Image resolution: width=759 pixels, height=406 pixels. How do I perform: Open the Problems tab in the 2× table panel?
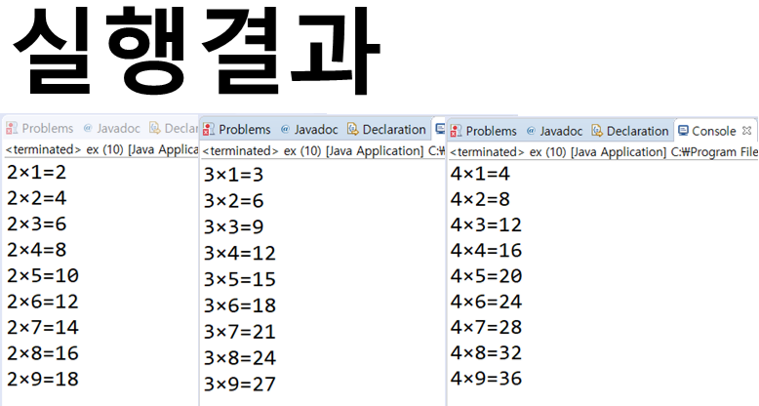40,129
